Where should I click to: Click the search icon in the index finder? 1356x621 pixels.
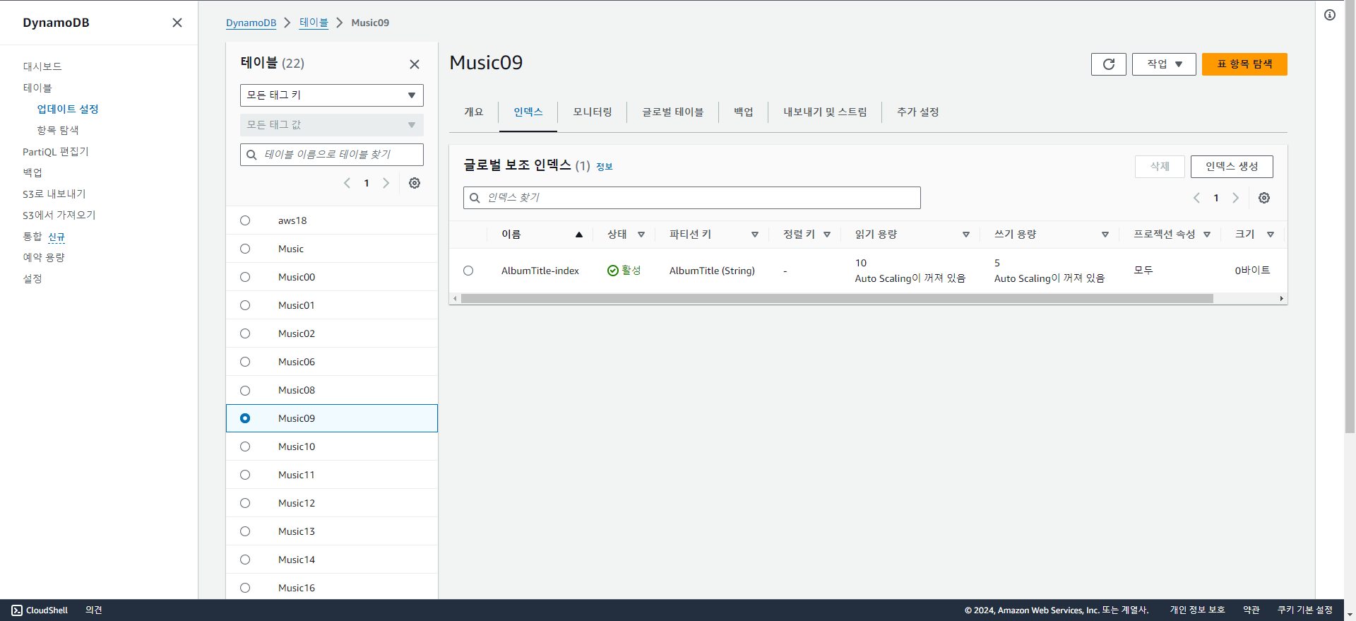(x=475, y=198)
